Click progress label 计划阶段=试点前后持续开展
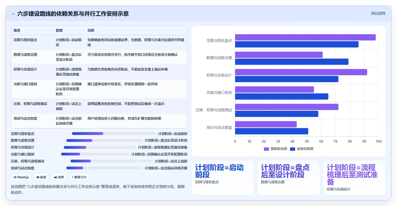Image resolution: width=397 pixels, height=206 pixels. (166, 168)
